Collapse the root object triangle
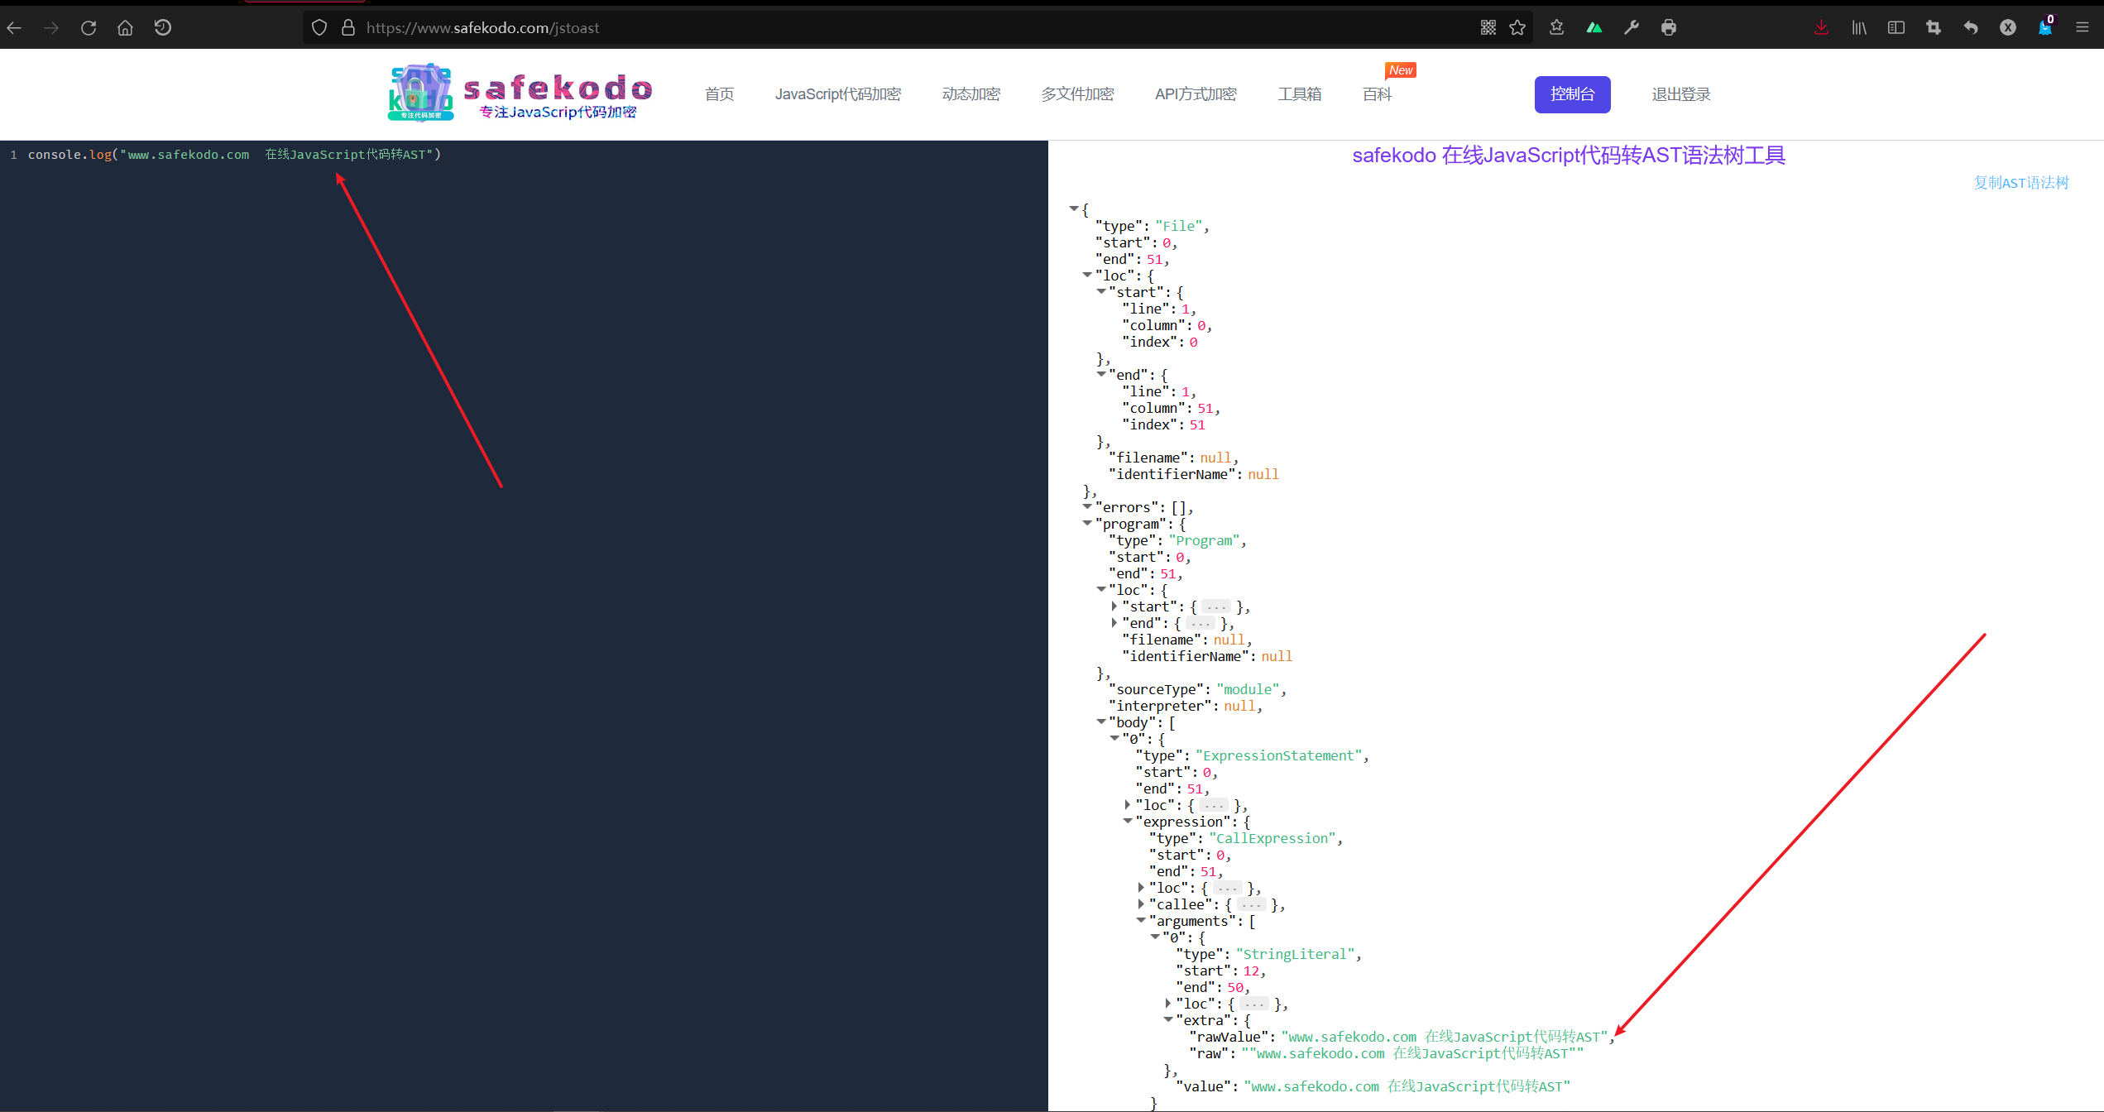The image size is (2104, 1112). point(1074,208)
